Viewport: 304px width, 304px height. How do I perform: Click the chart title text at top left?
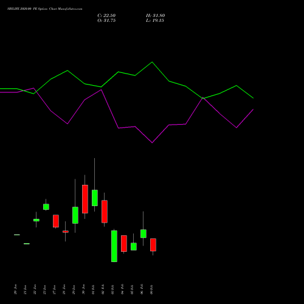point(45,9)
